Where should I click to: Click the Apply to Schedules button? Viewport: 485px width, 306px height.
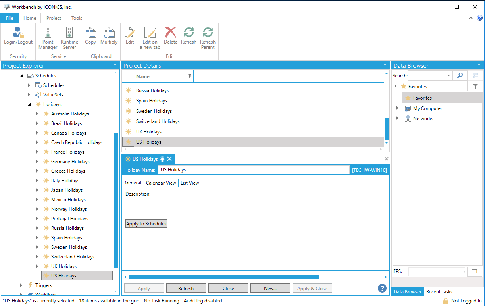point(146,223)
